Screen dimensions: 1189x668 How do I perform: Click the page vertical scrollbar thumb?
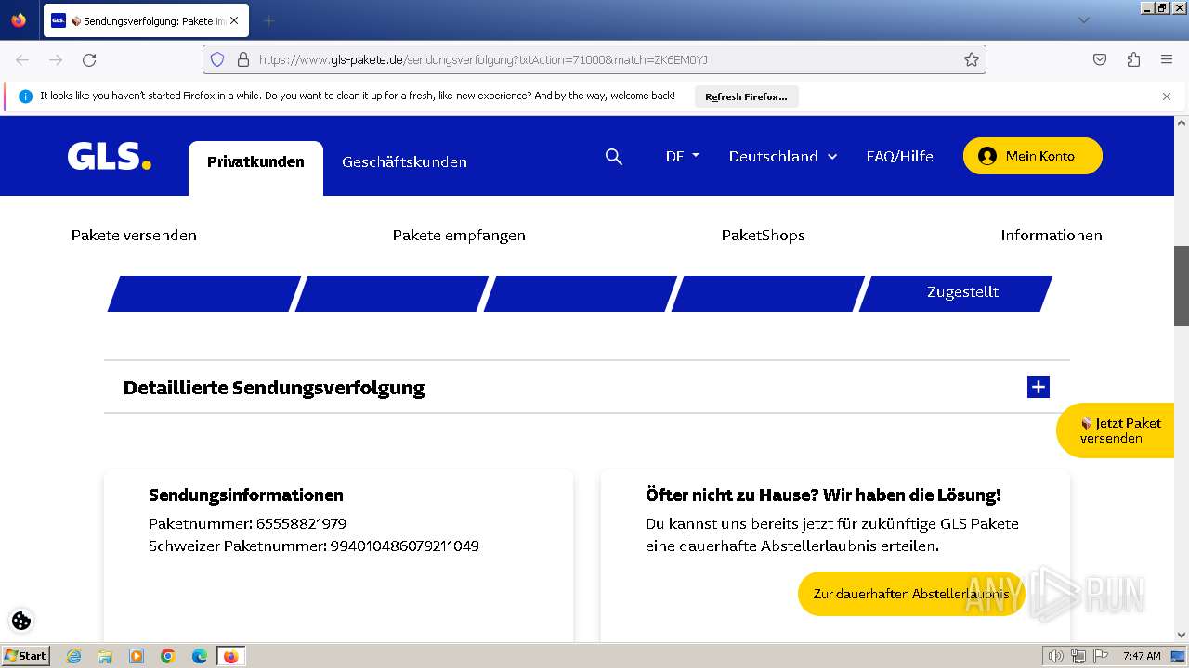pyautogui.click(x=1182, y=285)
